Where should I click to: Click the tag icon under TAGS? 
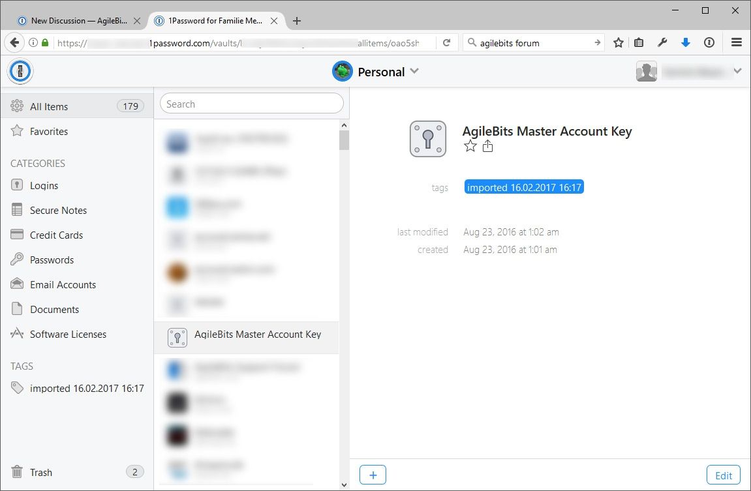[x=17, y=387]
